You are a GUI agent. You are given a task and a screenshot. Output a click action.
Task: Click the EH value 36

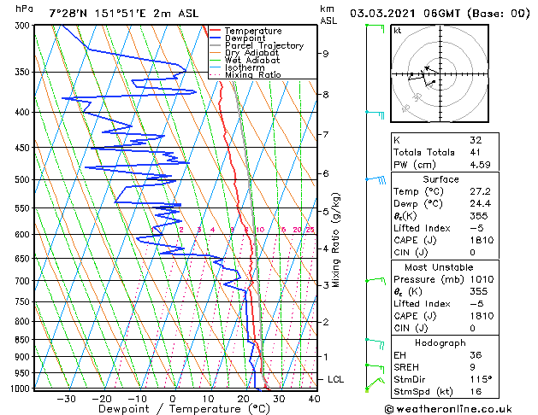476,355
